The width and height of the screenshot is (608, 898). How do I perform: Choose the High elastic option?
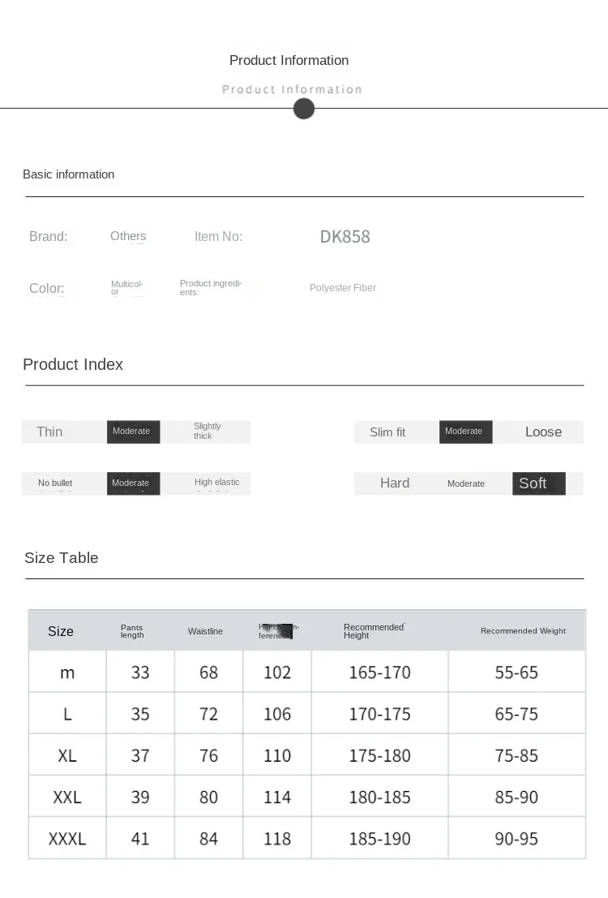pyautogui.click(x=216, y=483)
